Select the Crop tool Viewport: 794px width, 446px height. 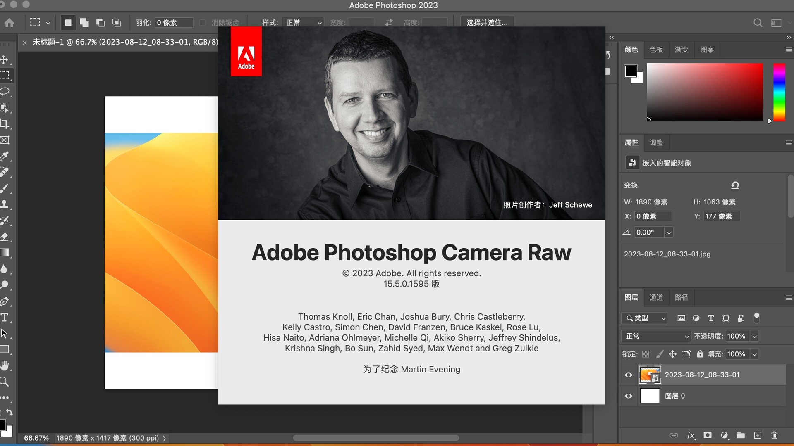5,124
